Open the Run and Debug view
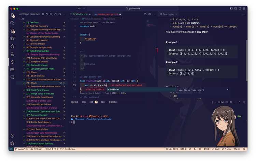This screenshot has height=162, width=256. coord(12,39)
